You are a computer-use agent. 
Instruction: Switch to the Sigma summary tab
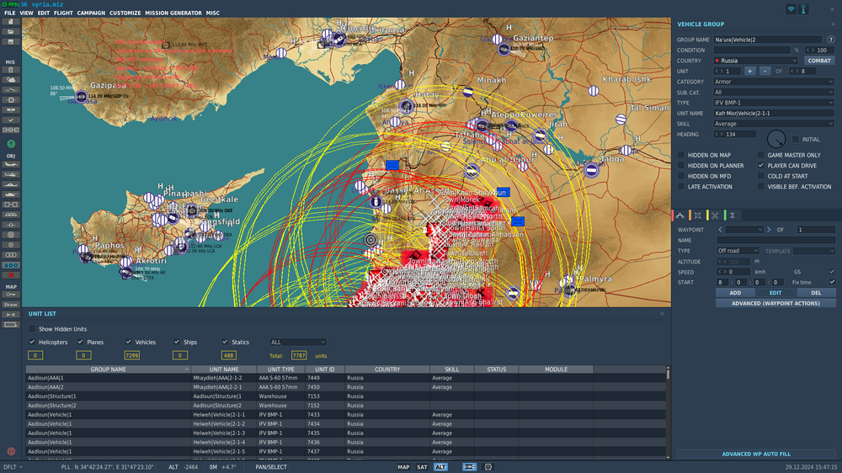coord(732,215)
